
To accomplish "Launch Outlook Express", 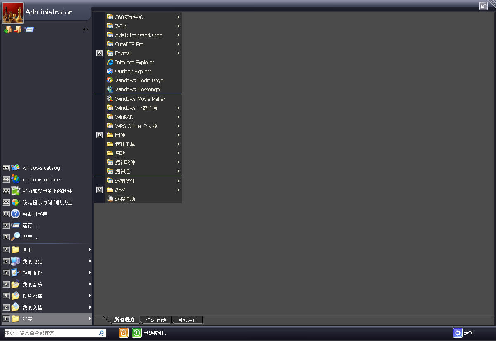I will [143, 71].
